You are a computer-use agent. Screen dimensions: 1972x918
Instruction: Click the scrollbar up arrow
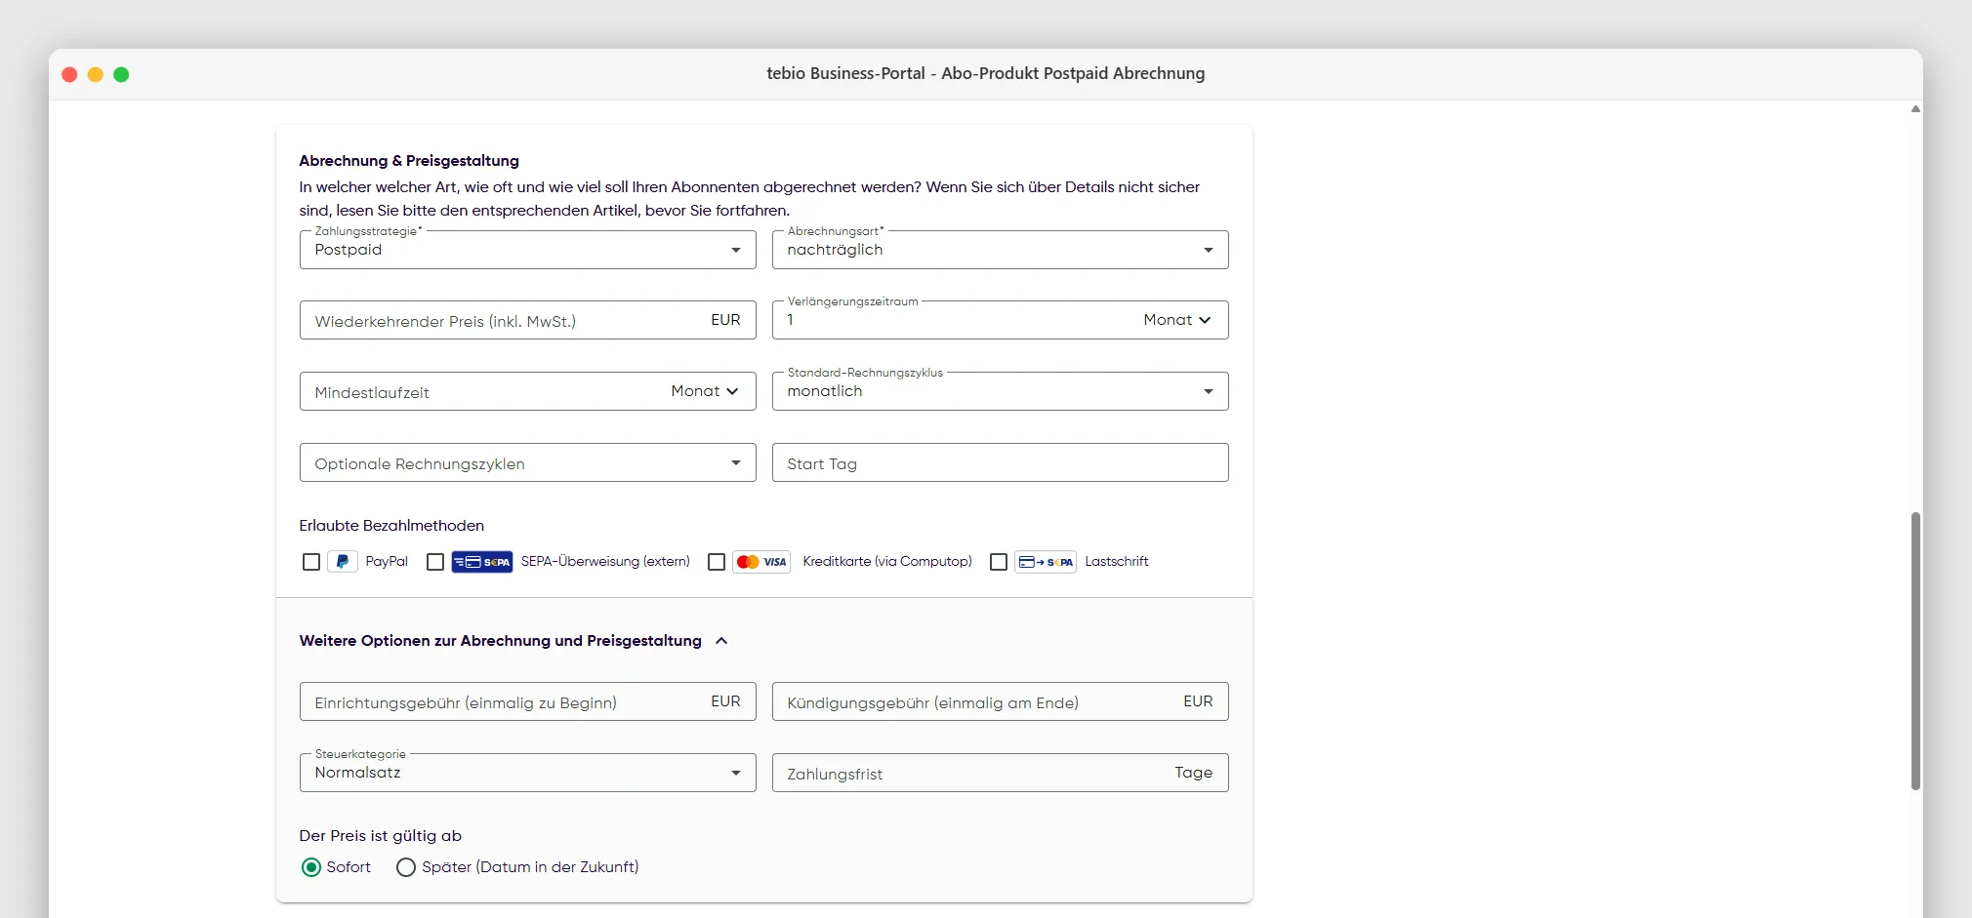(1915, 109)
